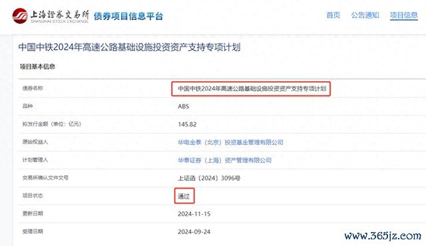The image size is (426, 246).
Task: Click the 债券项目信息平台 platform title
Action: click(x=128, y=16)
